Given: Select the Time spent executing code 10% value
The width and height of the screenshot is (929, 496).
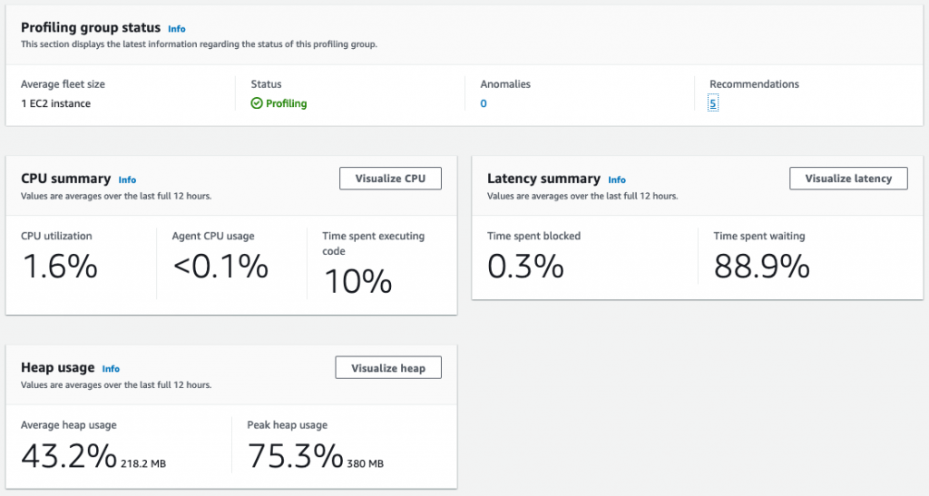Looking at the screenshot, I should click(357, 282).
